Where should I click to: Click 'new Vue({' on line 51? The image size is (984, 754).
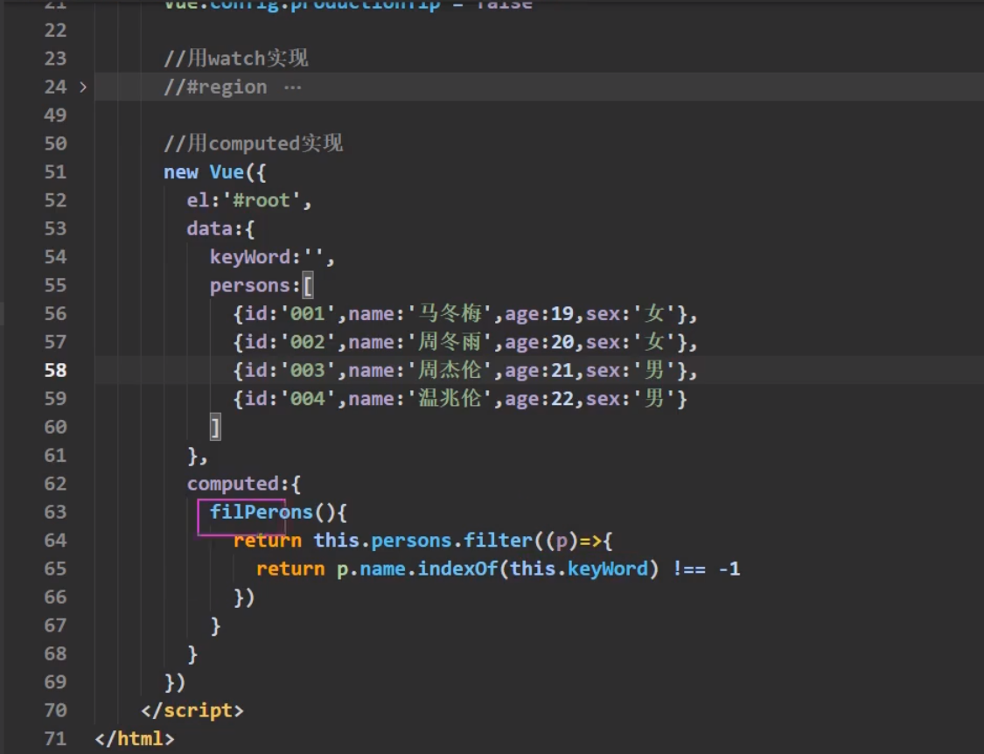pyautogui.click(x=214, y=172)
